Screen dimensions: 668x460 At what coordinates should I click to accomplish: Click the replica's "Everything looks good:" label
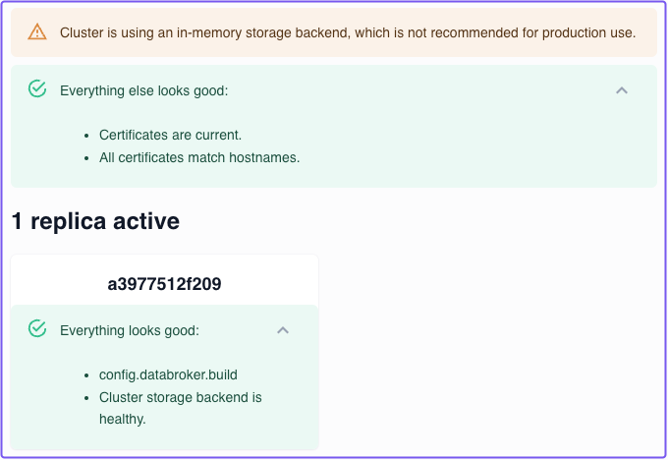[x=130, y=330]
